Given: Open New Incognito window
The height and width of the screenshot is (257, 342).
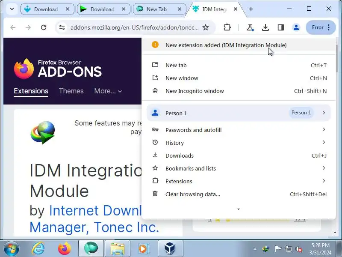Looking at the screenshot, I should [x=239, y=91].
